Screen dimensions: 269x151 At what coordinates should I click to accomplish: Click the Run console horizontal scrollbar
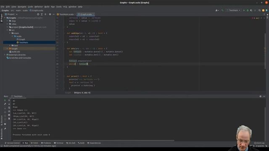tap(93, 141)
